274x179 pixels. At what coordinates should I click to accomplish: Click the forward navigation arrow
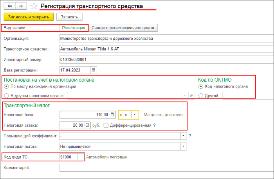coord(20,6)
